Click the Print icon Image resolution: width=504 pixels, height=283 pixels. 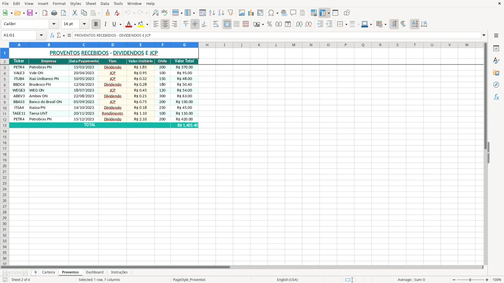click(x=54, y=13)
